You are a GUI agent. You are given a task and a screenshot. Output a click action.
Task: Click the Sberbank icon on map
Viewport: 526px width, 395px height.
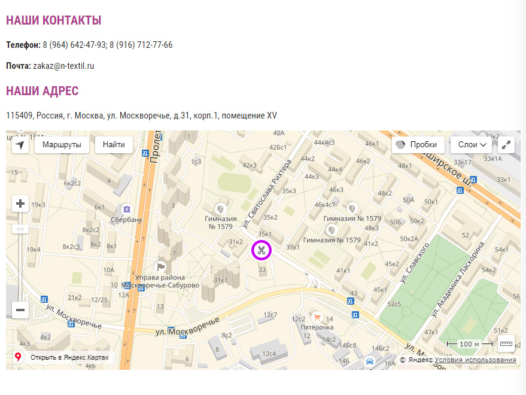pyautogui.click(x=126, y=209)
